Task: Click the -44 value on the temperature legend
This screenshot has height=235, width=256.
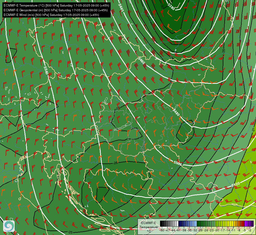Action: click(x=173, y=230)
